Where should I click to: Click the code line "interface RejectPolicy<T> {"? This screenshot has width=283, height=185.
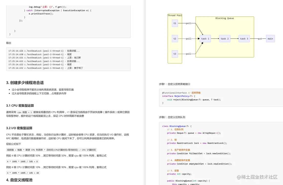[179, 96]
